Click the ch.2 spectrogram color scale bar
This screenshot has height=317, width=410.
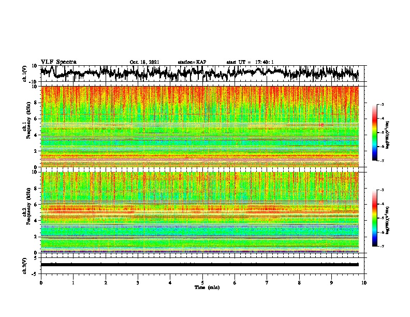[x=375, y=218]
